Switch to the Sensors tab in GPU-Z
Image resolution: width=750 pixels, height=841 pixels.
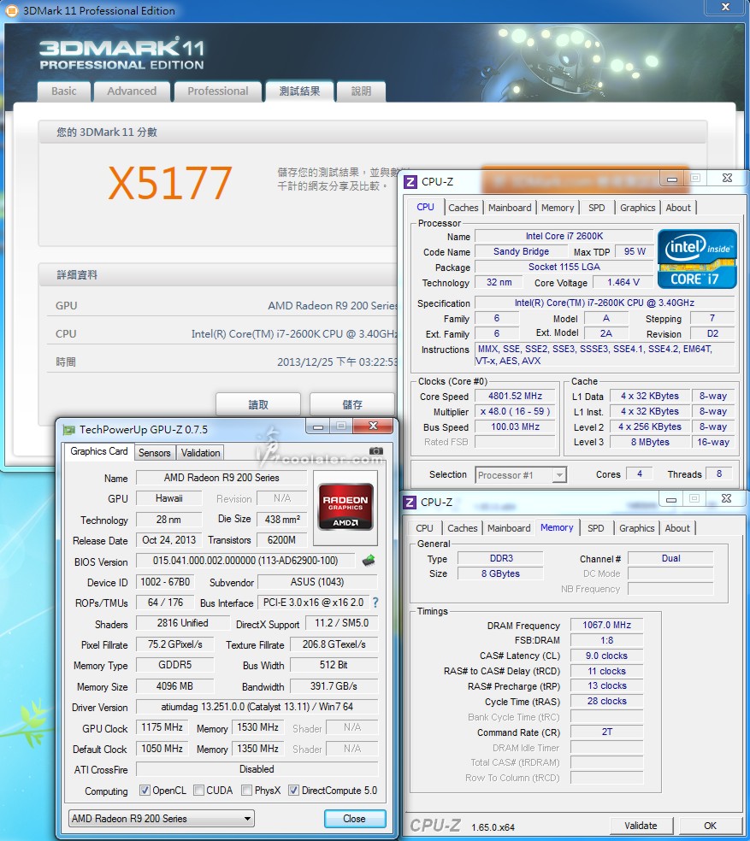click(155, 452)
